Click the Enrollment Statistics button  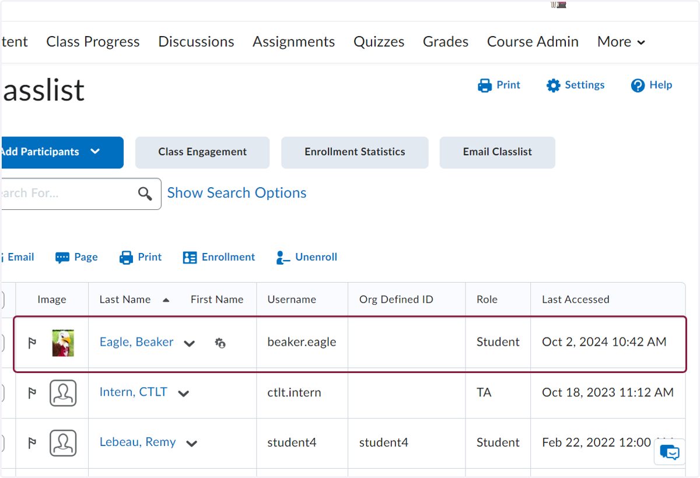355,152
